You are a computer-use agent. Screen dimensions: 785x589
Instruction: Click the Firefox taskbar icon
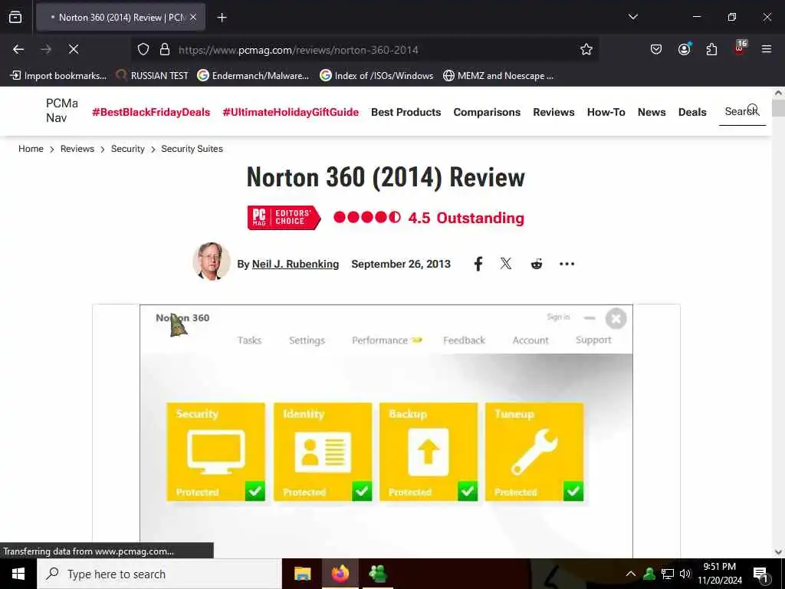[340, 574]
